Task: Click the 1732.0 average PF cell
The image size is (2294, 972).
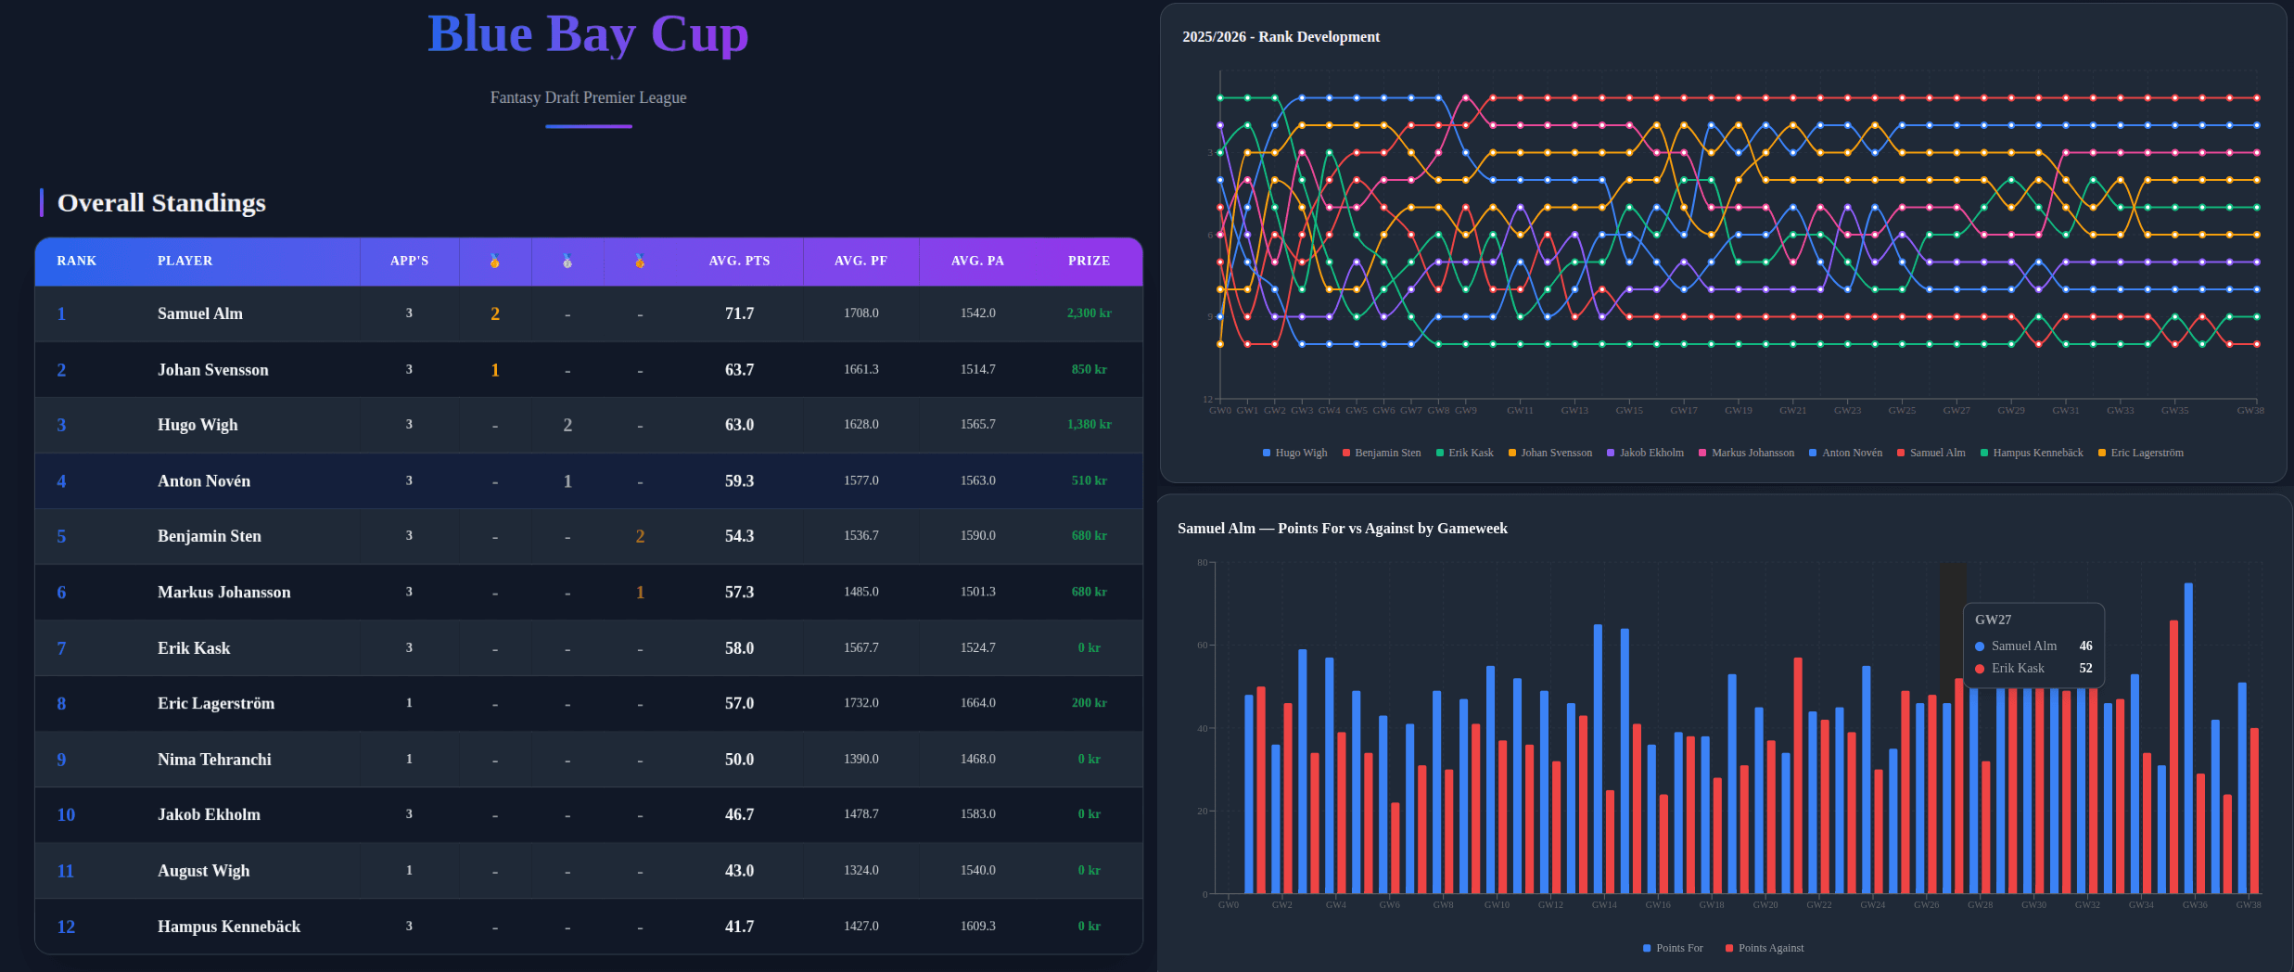Action: [x=861, y=703]
